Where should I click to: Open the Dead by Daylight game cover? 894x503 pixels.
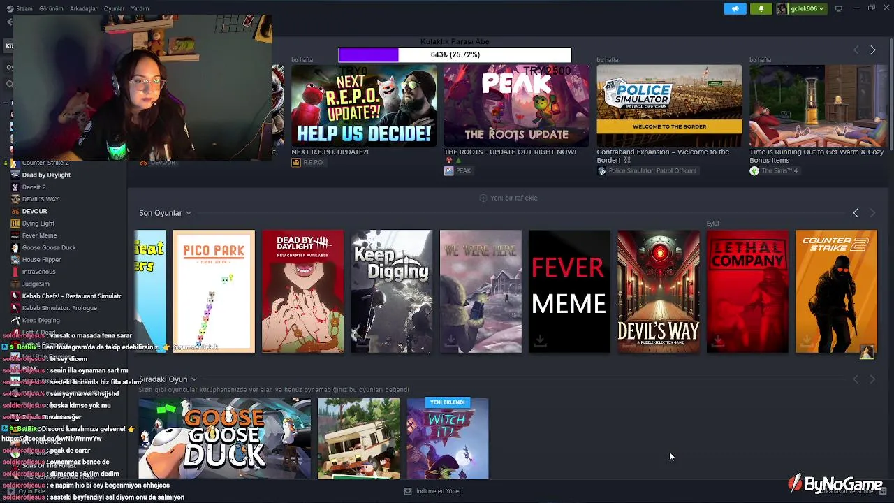pos(302,291)
